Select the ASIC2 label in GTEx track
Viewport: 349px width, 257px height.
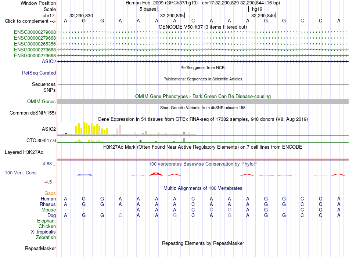point(49,129)
